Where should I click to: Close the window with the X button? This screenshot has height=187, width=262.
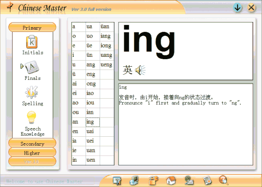[251, 8]
